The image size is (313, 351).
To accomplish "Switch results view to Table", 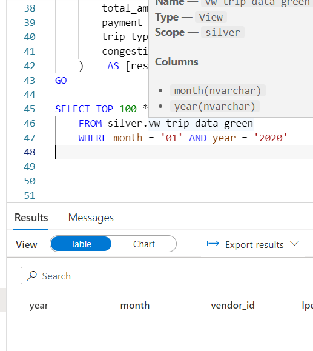I will point(81,244).
